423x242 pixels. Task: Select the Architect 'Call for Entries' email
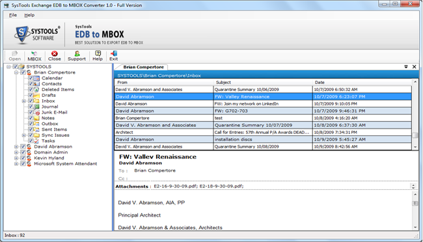tap(263, 133)
